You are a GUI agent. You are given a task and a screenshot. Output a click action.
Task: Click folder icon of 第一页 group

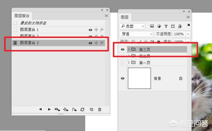(x=133, y=63)
